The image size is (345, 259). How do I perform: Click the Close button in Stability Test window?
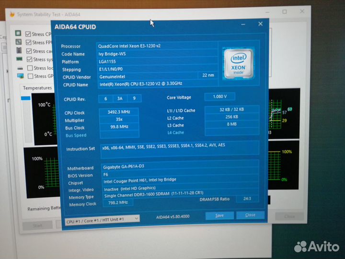pos(289,216)
